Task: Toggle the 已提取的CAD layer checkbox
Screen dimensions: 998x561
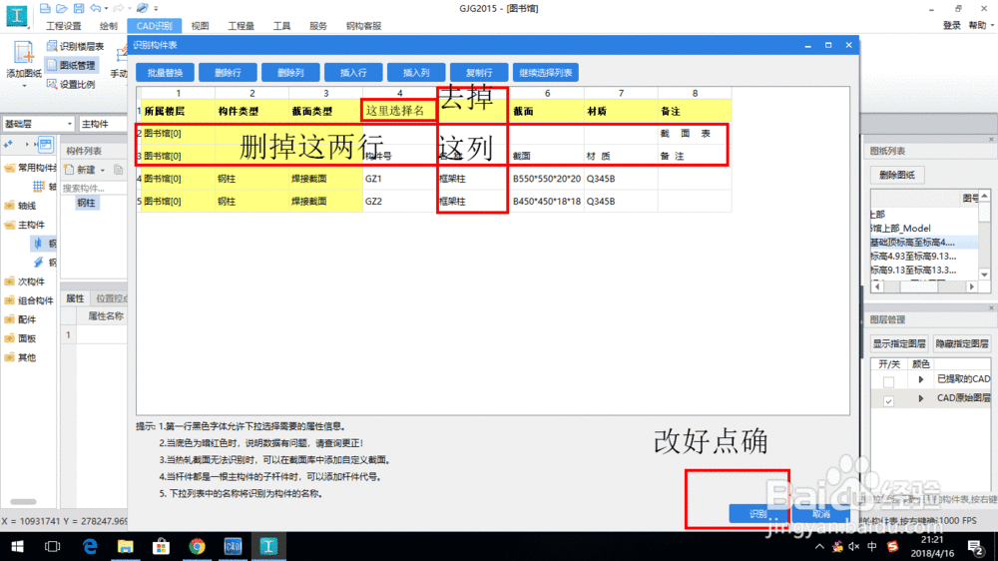Action: 888,381
